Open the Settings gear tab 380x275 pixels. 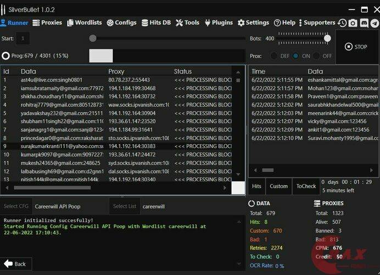[253, 23]
